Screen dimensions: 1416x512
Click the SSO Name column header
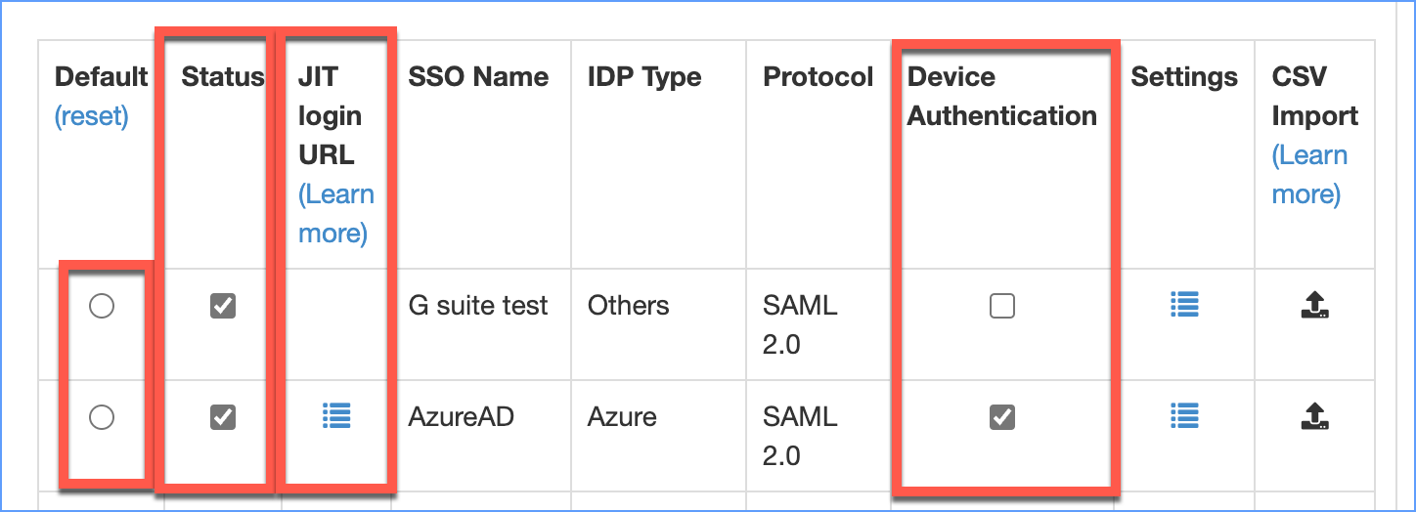(478, 77)
